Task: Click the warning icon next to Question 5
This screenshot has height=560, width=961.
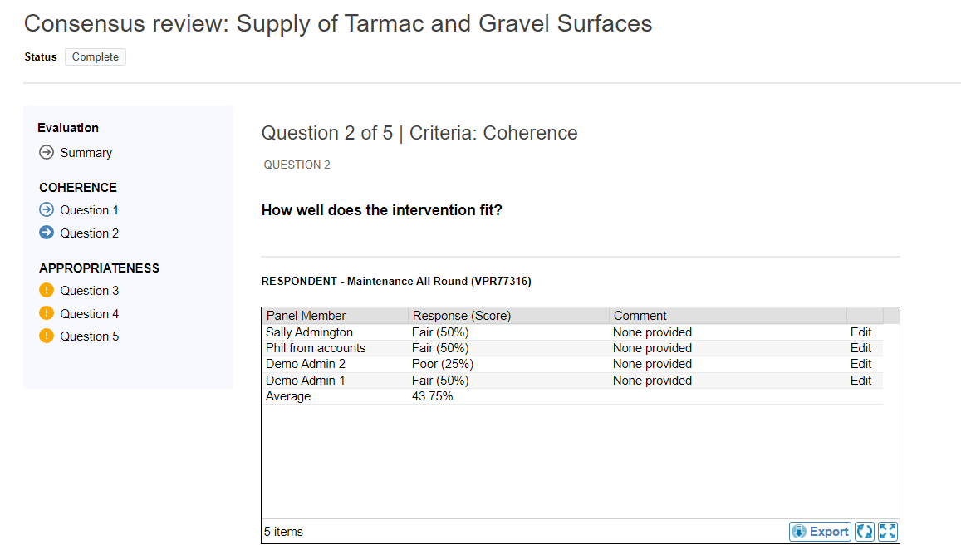Action: pyautogui.click(x=47, y=336)
